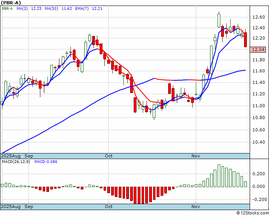This screenshot has width=269, height=216.
Task: Click the 10.40 price axis label
Action: coord(259,142)
